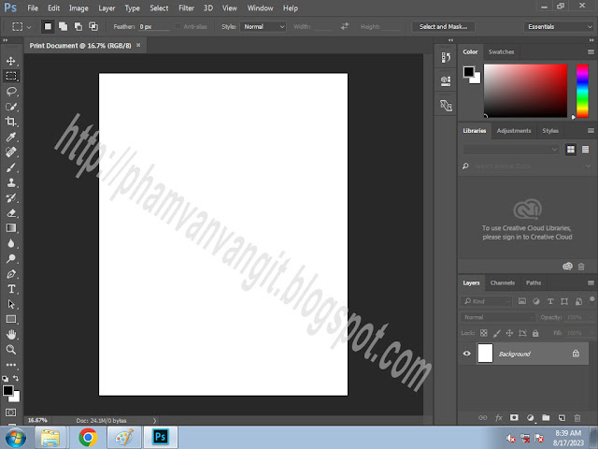Toggle Lock position
Viewport: 598px width, 449px height.
click(x=509, y=333)
